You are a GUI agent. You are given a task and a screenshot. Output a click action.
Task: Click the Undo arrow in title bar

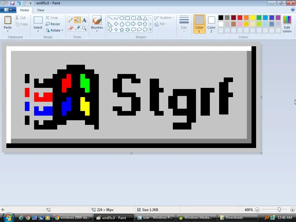click(19, 3)
